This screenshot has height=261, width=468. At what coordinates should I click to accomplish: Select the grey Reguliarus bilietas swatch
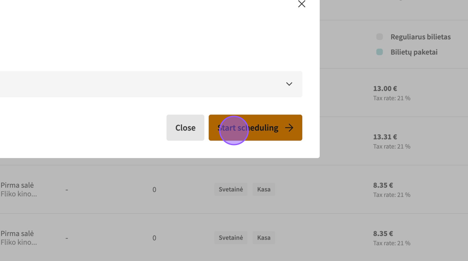click(x=379, y=37)
